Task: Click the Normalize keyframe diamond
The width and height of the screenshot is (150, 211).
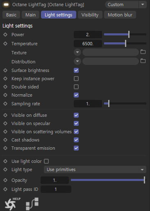Action: 5,95
